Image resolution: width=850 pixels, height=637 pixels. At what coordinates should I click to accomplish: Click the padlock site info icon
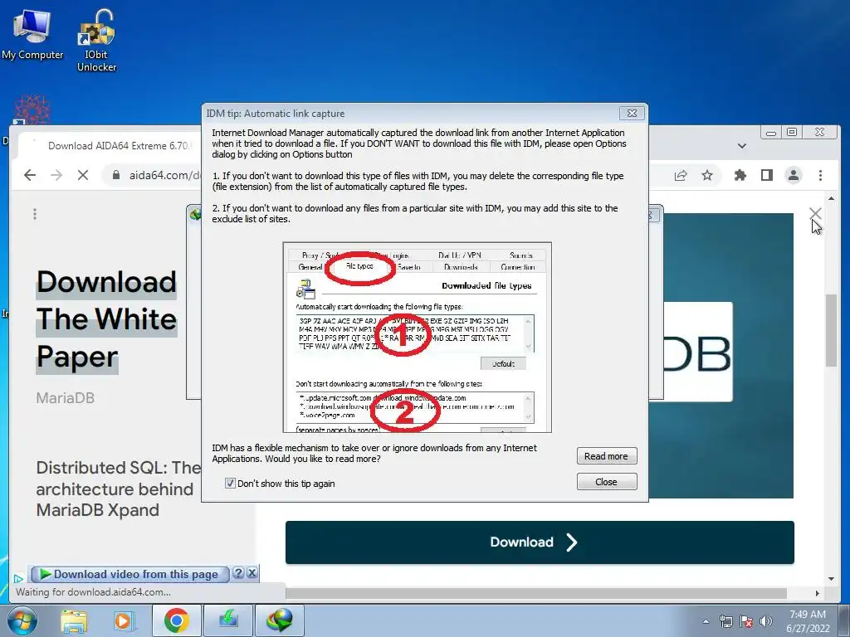pos(115,175)
